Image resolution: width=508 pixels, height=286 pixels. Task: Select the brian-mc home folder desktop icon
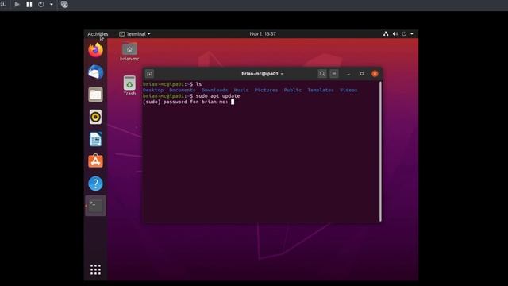pyautogui.click(x=129, y=52)
